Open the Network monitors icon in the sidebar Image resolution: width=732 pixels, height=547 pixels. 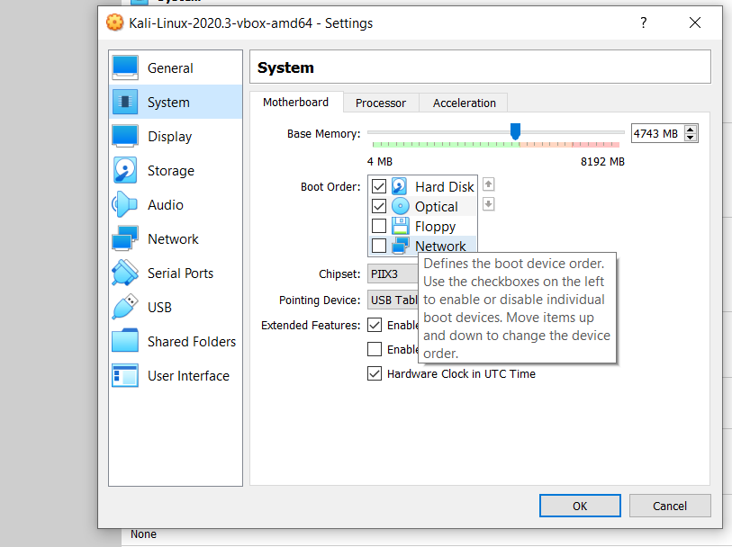click(x=125, y=238)
